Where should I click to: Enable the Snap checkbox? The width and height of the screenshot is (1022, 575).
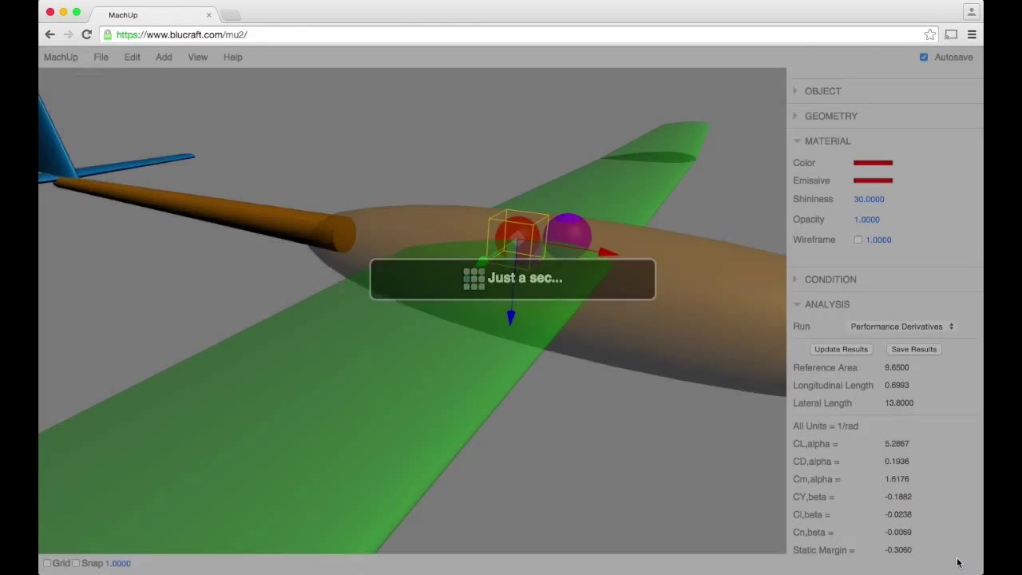pyautogui.click(x=76, y=563)
